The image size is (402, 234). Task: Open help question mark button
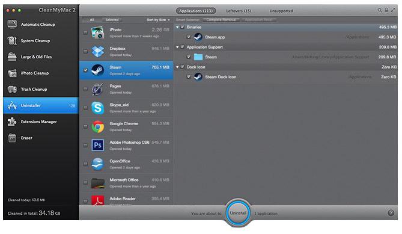(x=391, y=213)
